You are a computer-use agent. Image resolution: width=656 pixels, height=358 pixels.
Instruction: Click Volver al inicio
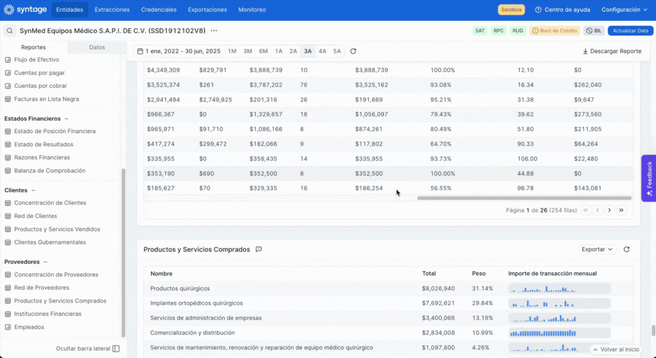pos(616,349)
